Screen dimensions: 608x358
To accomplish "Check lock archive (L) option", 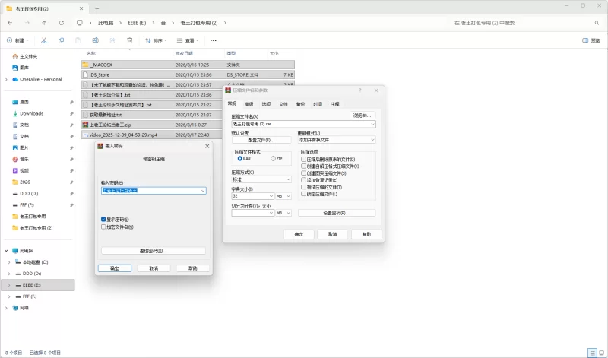I will (303, 194).
